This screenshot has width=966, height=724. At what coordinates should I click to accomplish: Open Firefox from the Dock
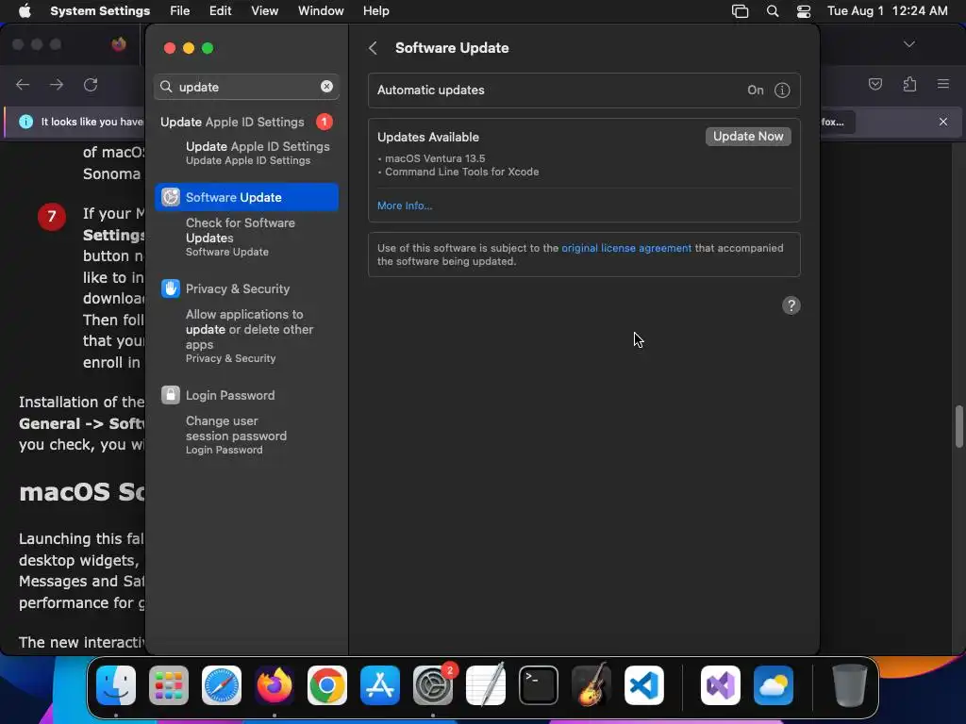coord(275,685)
